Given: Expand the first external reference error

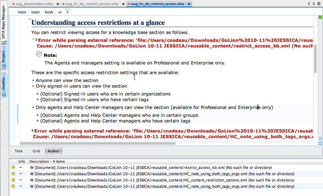Looking at the screenshot, I should [36, 40].
